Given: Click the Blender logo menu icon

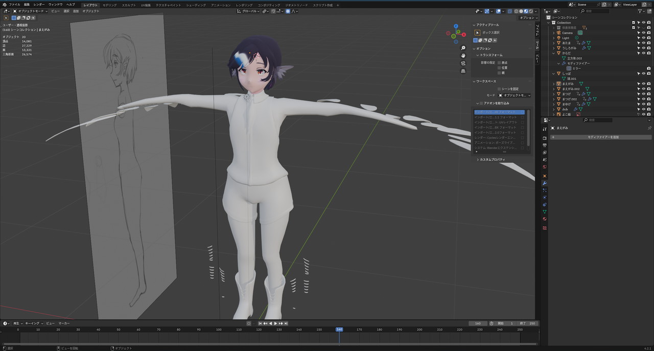Looking at the screenshot, I should point(4,5).
